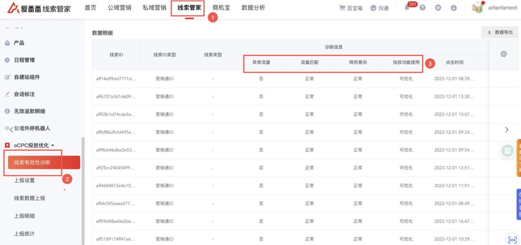Screen dimensions: 521x245
Task: Open the 百宝箱 shopping cart icon
Action: pyautogui.click(x=342, y=8)
